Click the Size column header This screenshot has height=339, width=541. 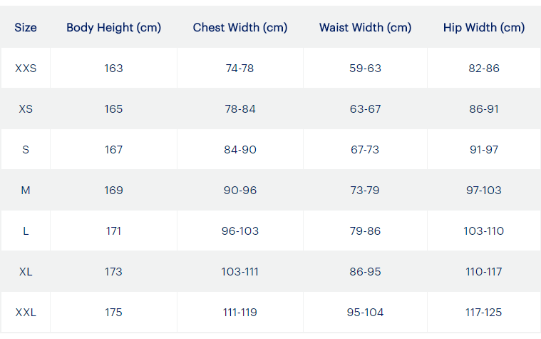click(26, 28)
